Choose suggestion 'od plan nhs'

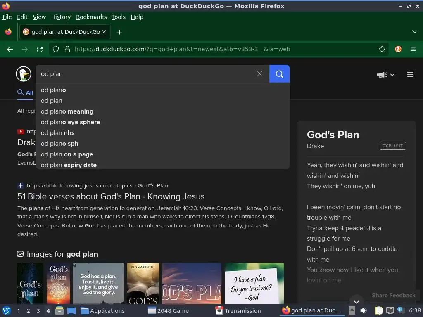point(163,133)
